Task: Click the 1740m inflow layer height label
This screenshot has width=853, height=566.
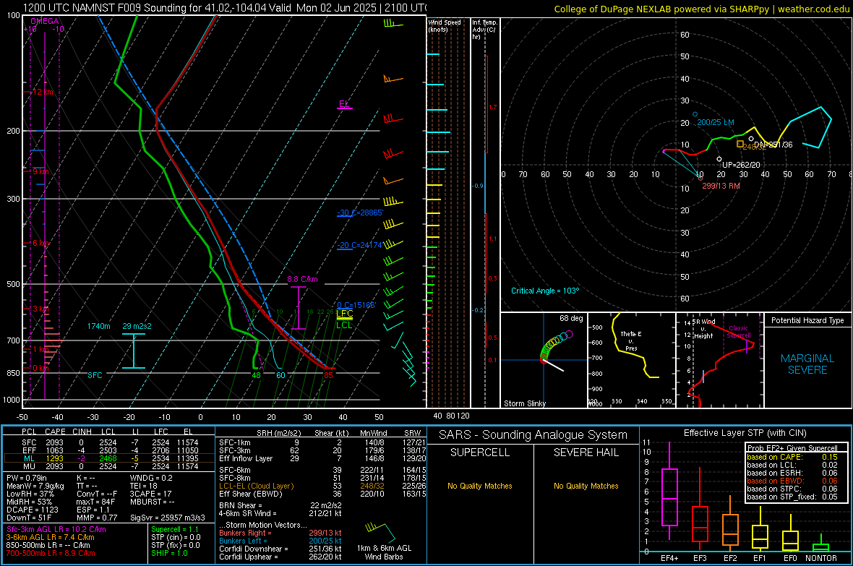Action: [99, 326]
